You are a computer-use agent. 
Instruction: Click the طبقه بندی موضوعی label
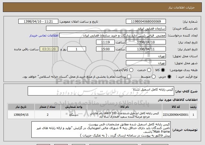pyautogui.click(x=183, y=70)
